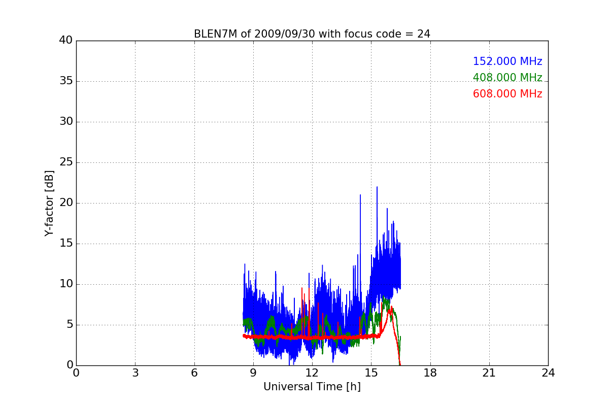
Task: Click y-axis tick label 10
Action: 65,284
